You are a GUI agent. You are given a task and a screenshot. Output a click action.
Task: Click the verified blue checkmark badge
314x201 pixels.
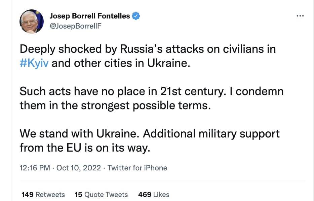point(136,16)
